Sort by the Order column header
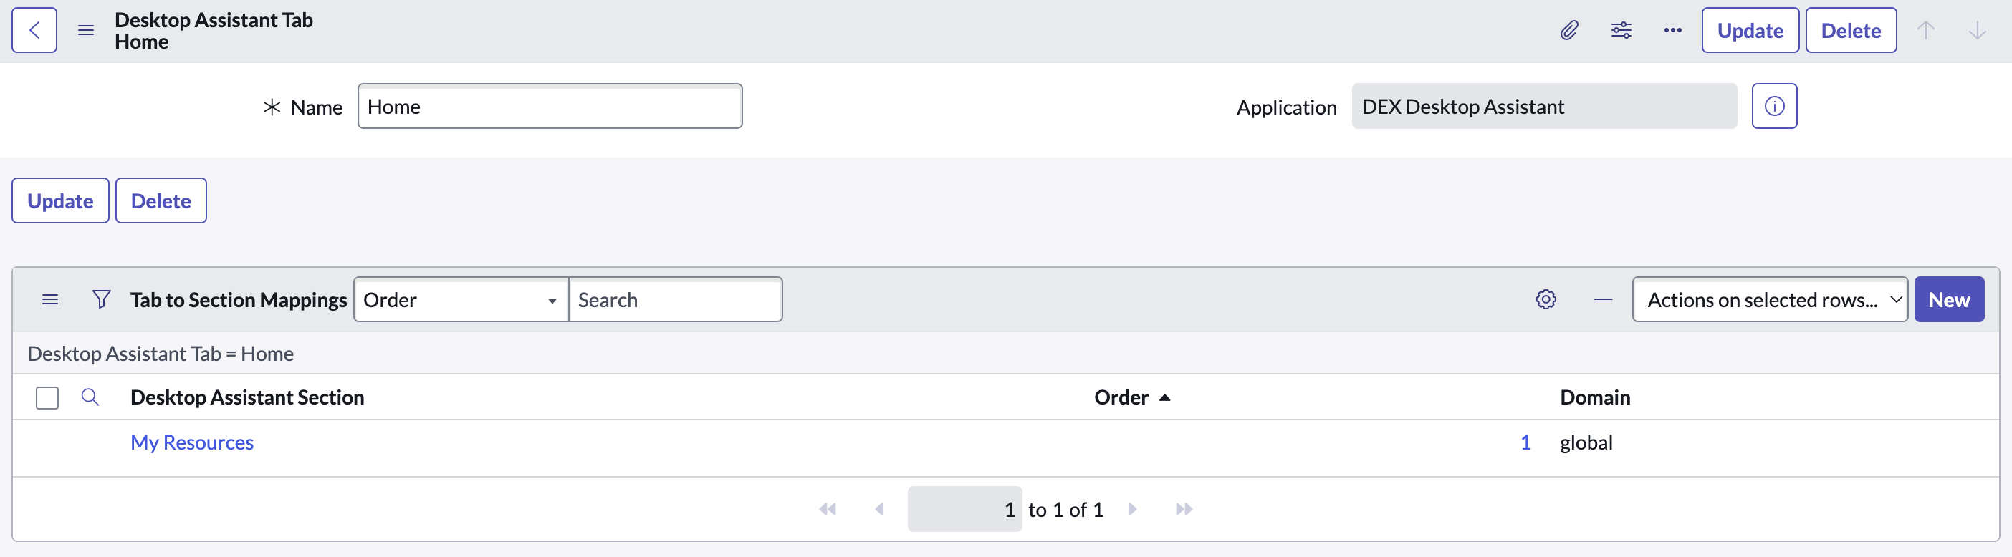The image size is (2012, 557). click(1121, 398)
